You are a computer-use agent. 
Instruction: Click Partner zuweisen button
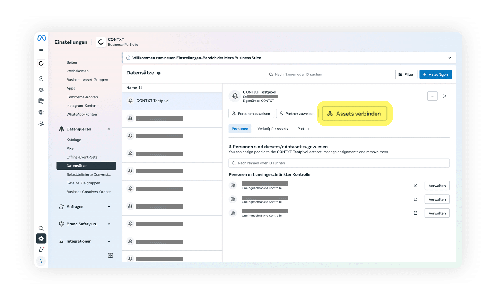(x=297, y=113)
